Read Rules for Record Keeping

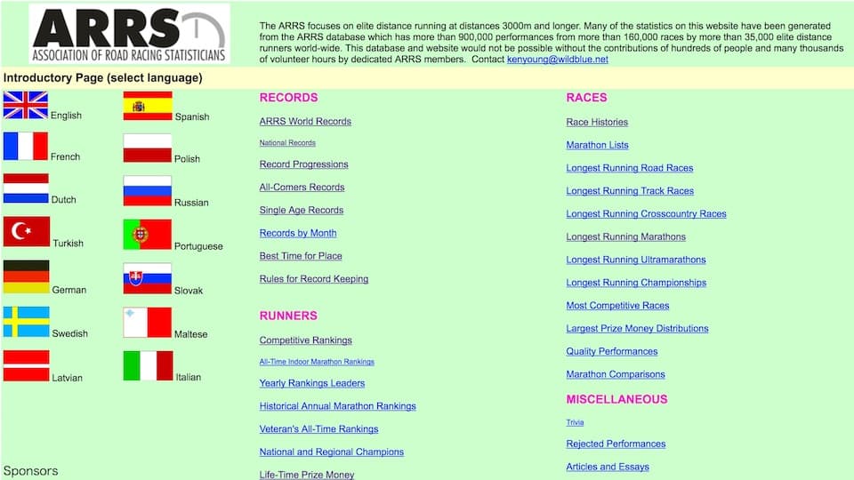pos(314,278)
